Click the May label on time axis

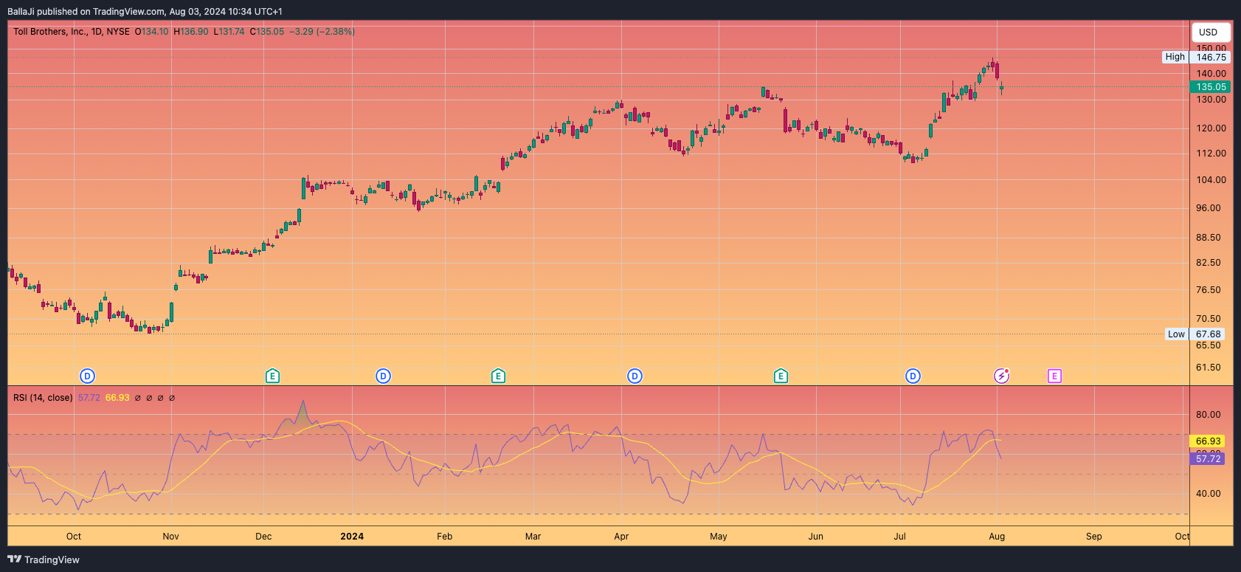[719, 537]
